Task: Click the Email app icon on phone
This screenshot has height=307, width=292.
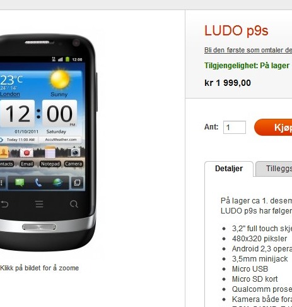Action: pyautogui.click(x=26, y=153)
